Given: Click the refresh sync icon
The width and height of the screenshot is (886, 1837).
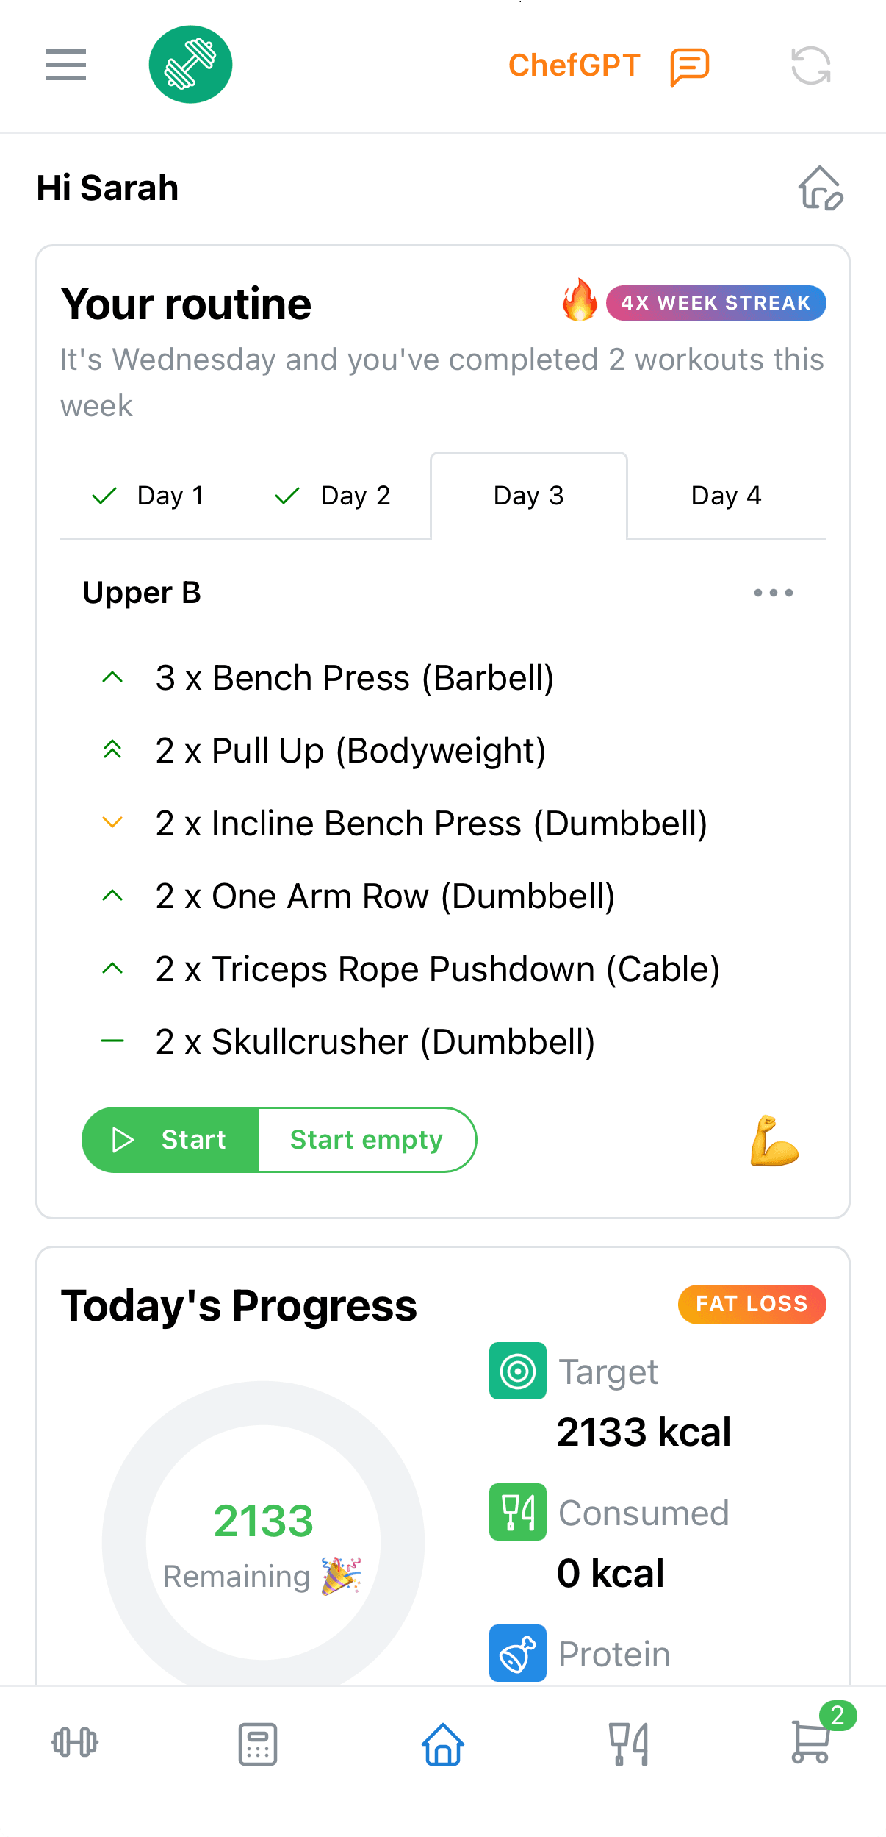Looking at the screenshot, I should [x=811, y=65].
